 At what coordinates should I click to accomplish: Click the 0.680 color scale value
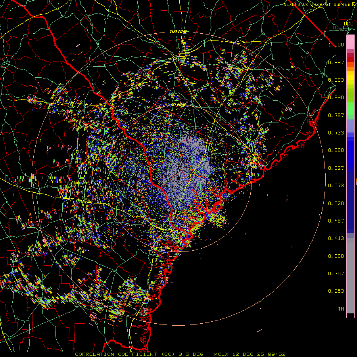(336, 150)
